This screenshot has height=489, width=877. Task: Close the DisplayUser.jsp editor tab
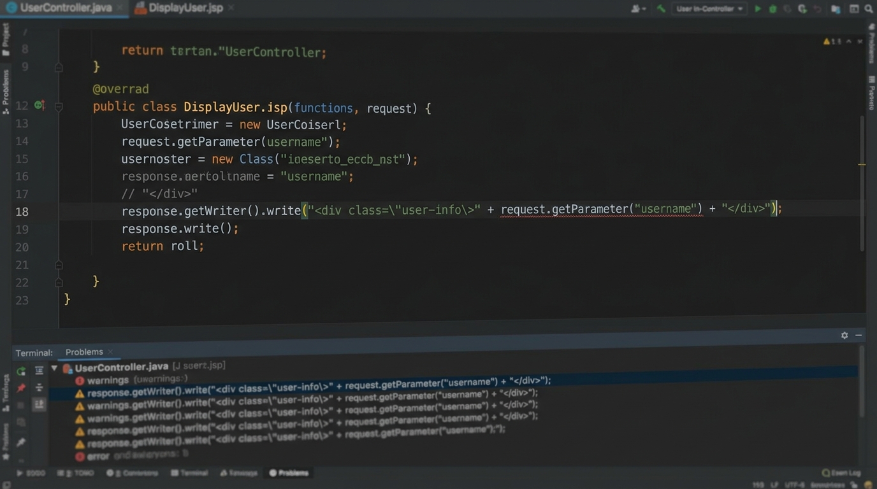[x=231, y=8]
